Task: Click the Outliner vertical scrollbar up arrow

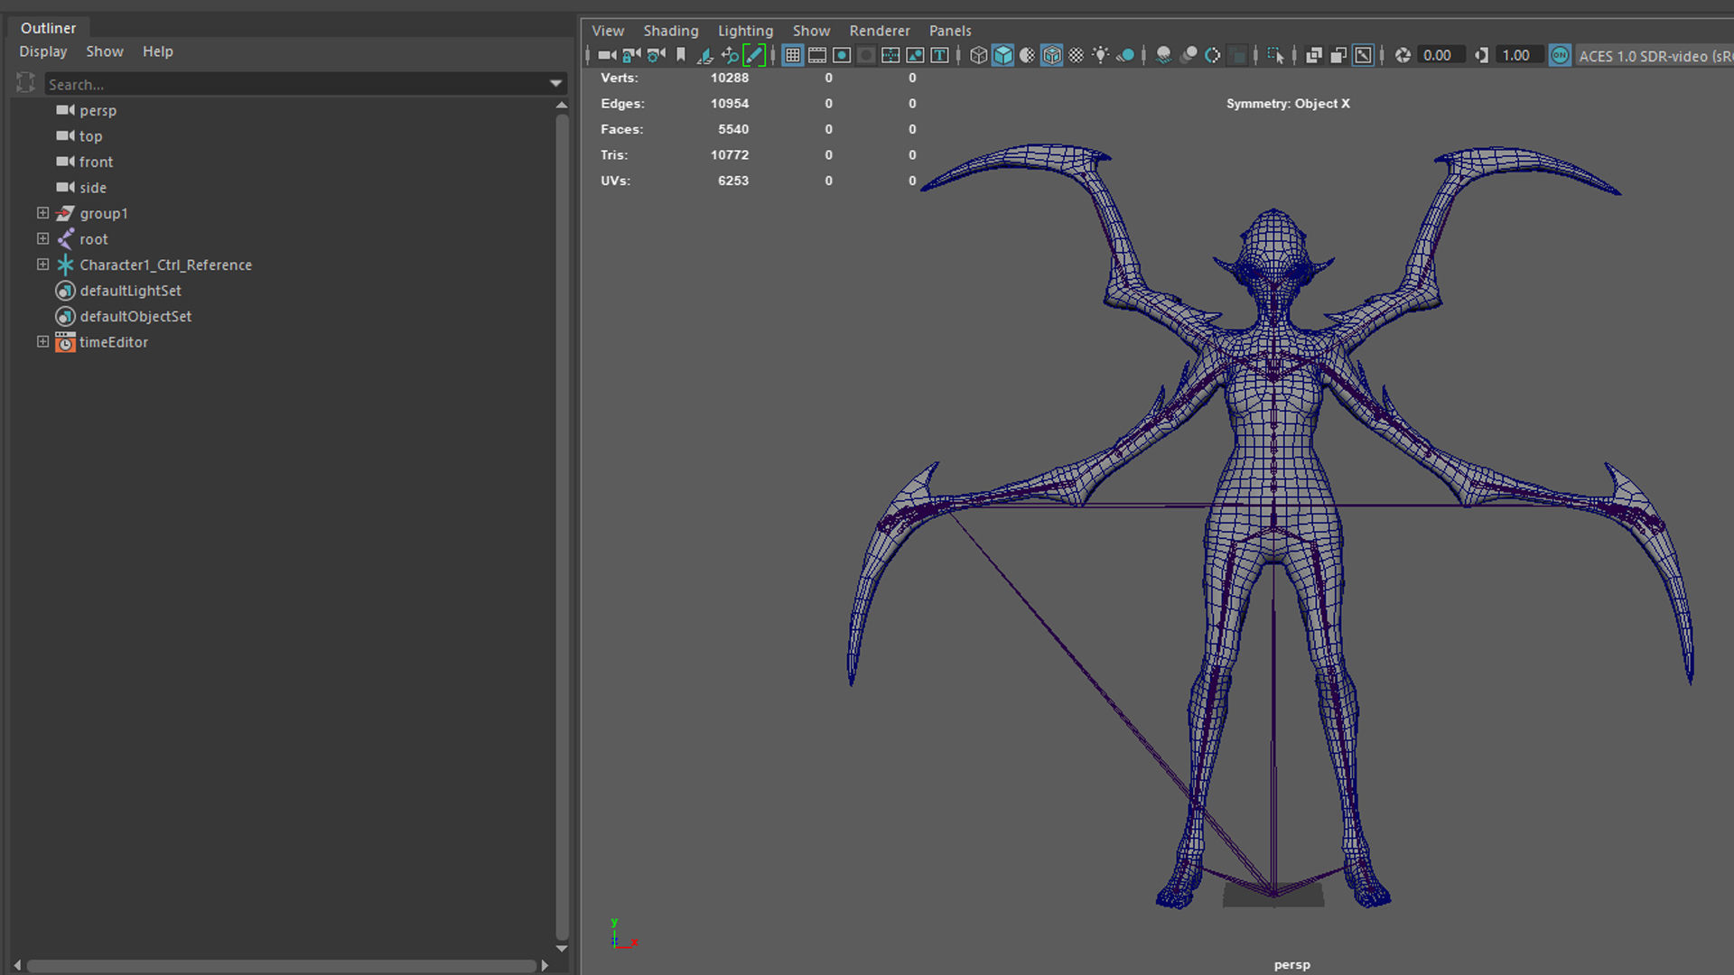Action: tap(562, 106)
